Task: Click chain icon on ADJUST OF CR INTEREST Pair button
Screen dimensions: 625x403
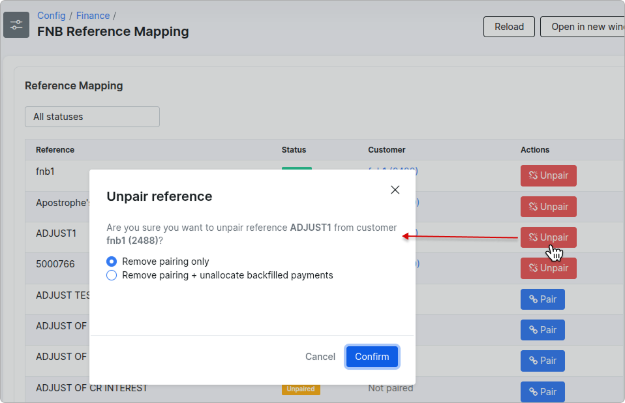Action: (532, 392)
